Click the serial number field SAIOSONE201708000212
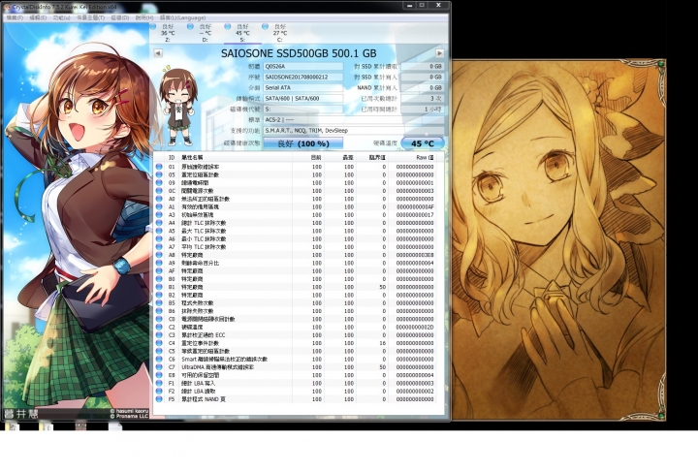 (x=303, y=77)
